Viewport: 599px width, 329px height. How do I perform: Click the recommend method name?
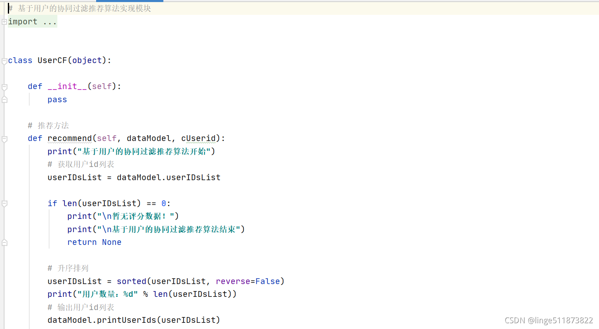click(x=70, y=139)
